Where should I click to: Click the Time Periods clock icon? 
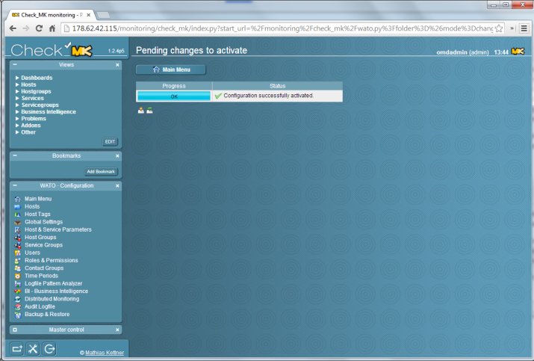(18, 276)
